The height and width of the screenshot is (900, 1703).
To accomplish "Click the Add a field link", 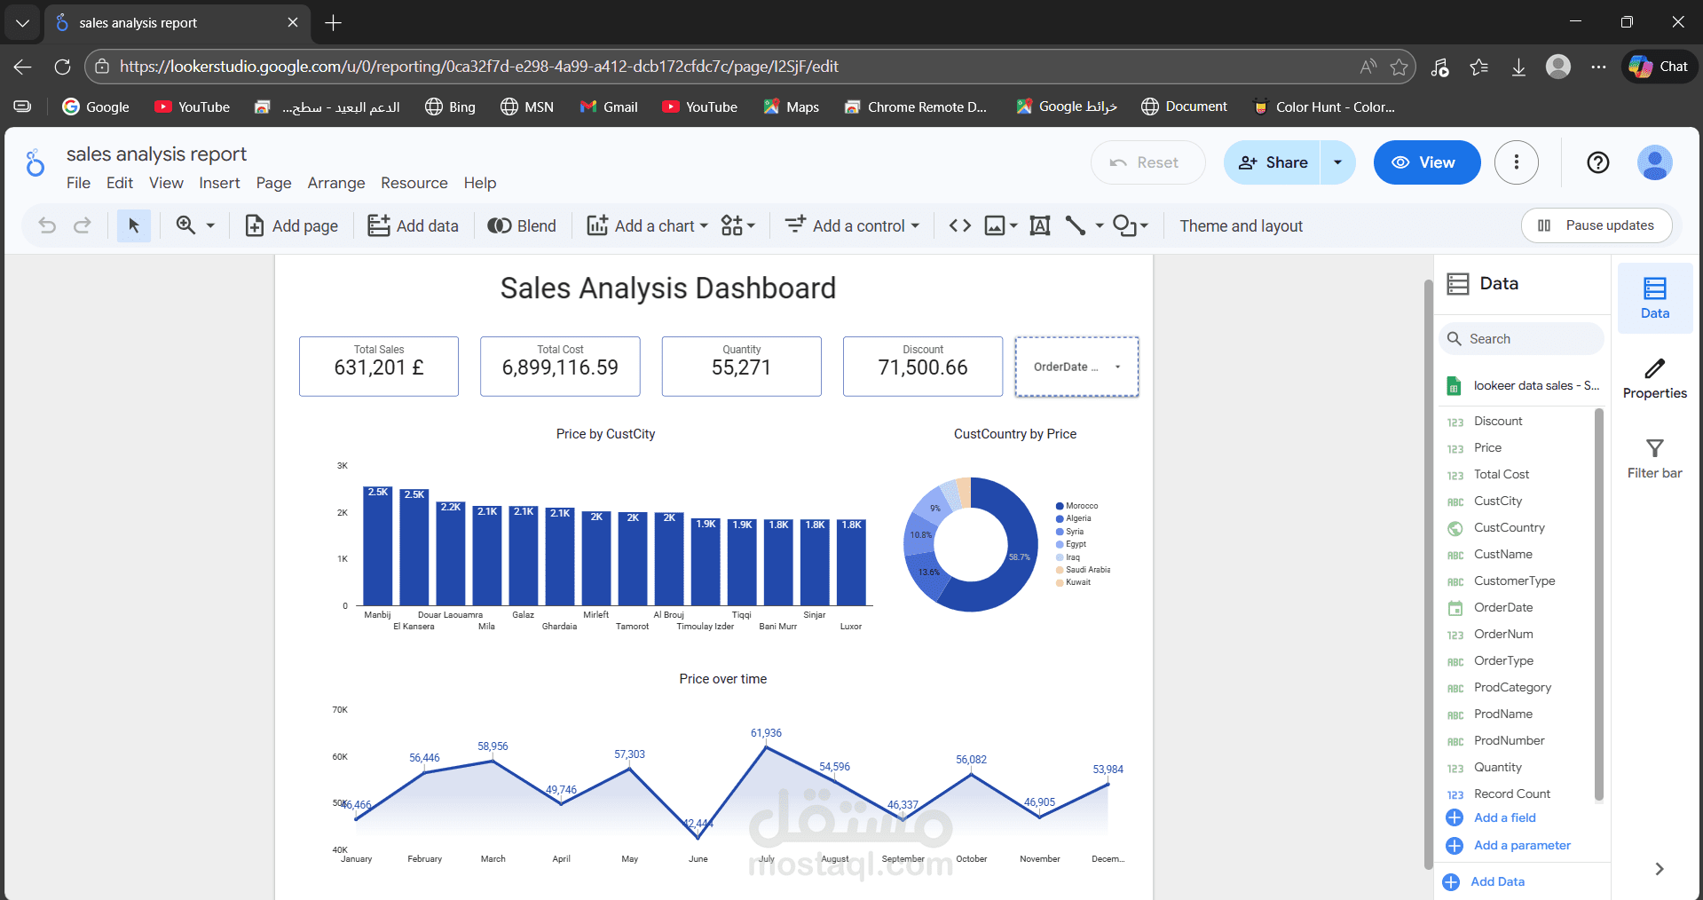I will point(1503,817).
